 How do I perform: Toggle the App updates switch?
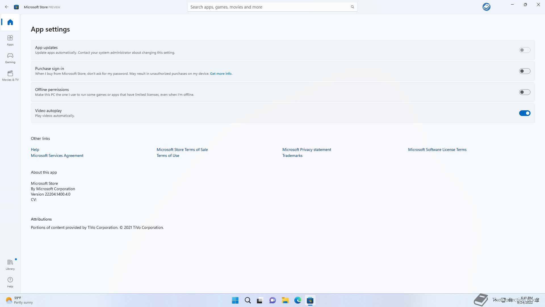525,50
